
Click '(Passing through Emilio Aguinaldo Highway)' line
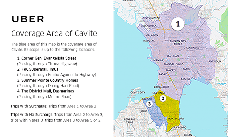tap(57, 75)
